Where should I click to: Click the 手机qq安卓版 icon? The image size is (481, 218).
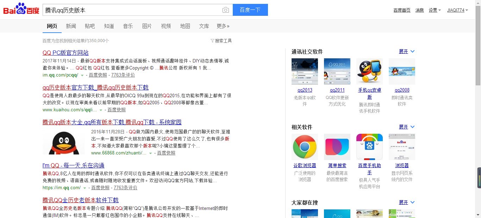pos(369,71)
